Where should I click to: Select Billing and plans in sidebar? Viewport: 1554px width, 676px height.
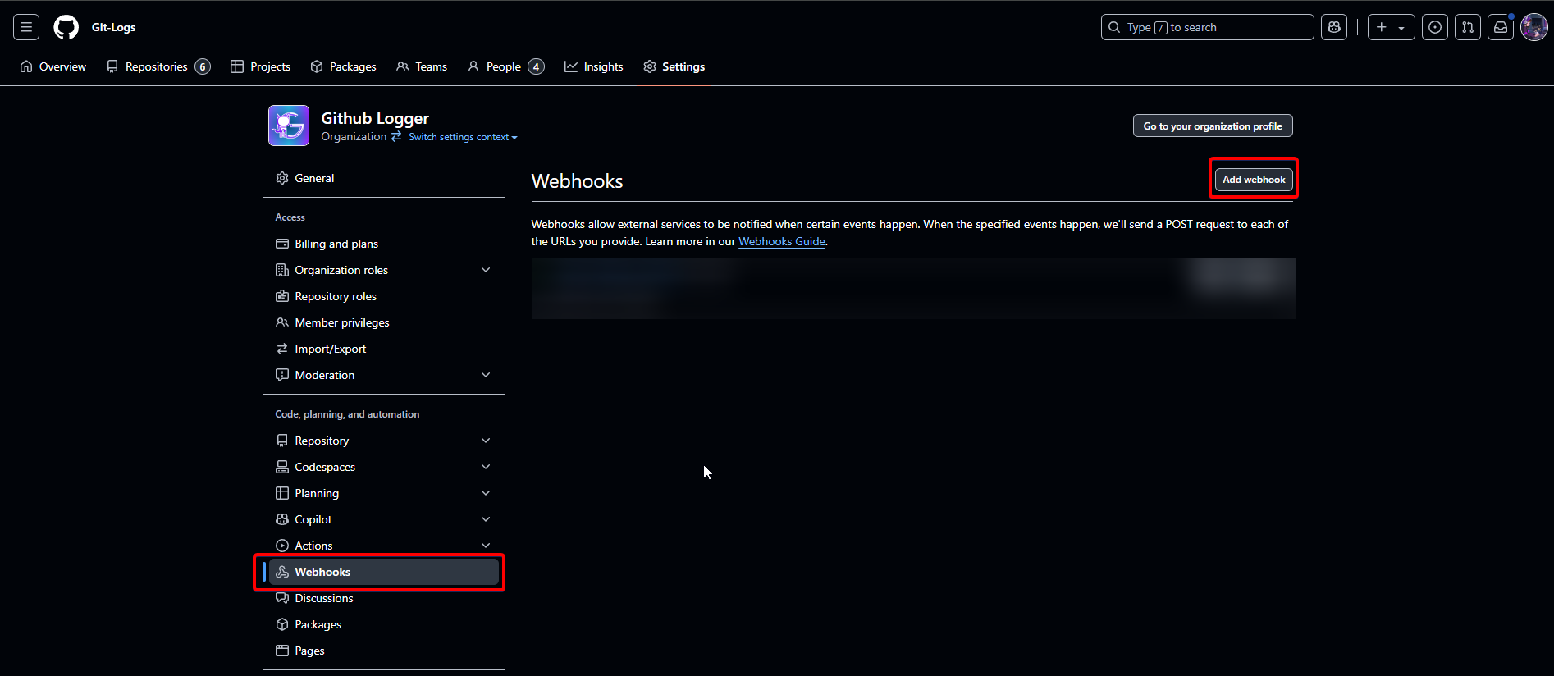click(336, 244)
